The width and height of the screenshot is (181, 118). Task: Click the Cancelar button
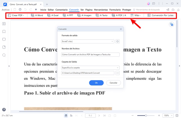pyautogui.click(x=113, y=83)
